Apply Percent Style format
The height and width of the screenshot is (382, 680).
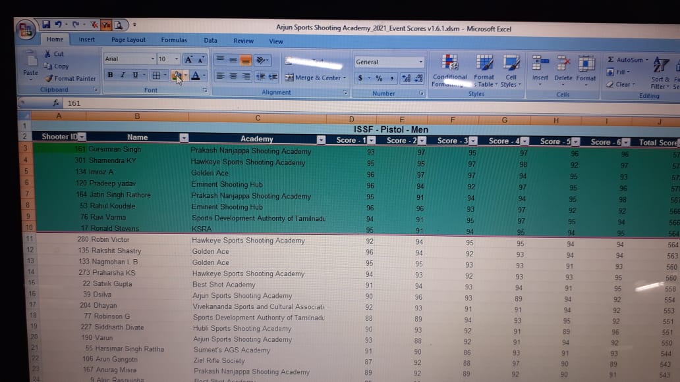pyautogui.click(x=379, y=78)
